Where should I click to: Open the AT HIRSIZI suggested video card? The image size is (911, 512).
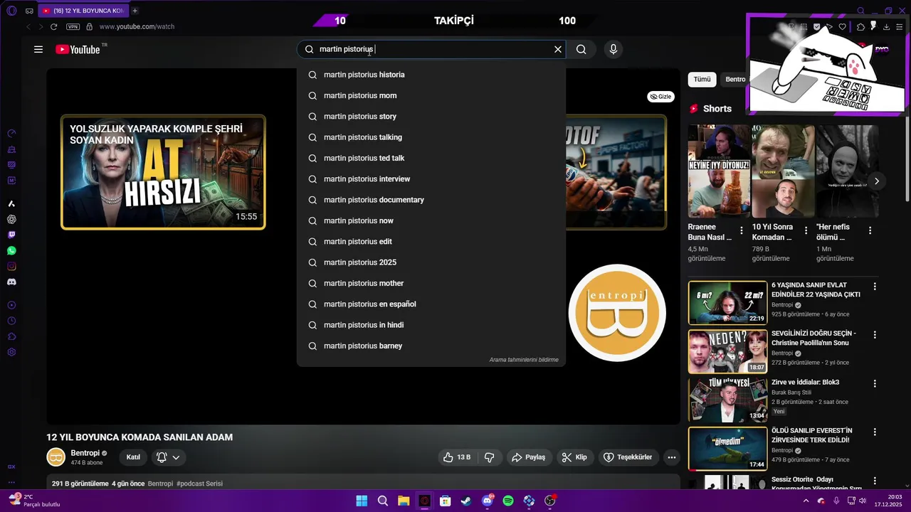click(x=163, y=172)
